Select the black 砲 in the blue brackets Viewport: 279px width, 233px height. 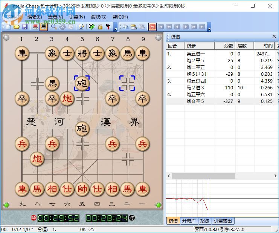pyautogui.click(x=82, y=83)
